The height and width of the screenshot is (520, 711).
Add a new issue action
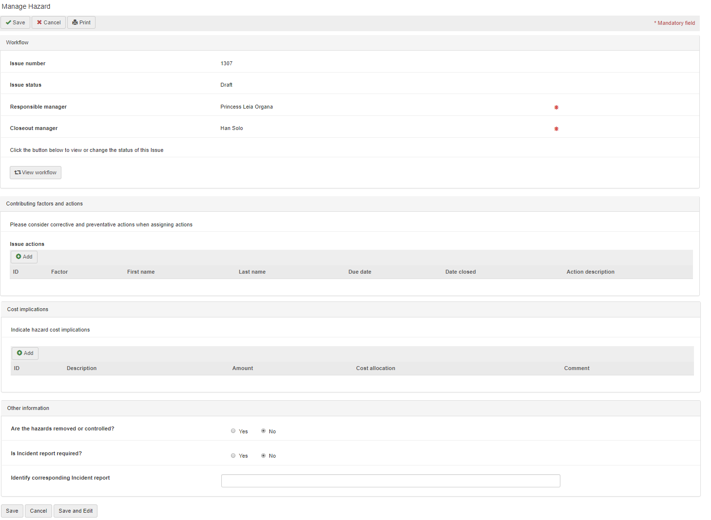point(24,257)
